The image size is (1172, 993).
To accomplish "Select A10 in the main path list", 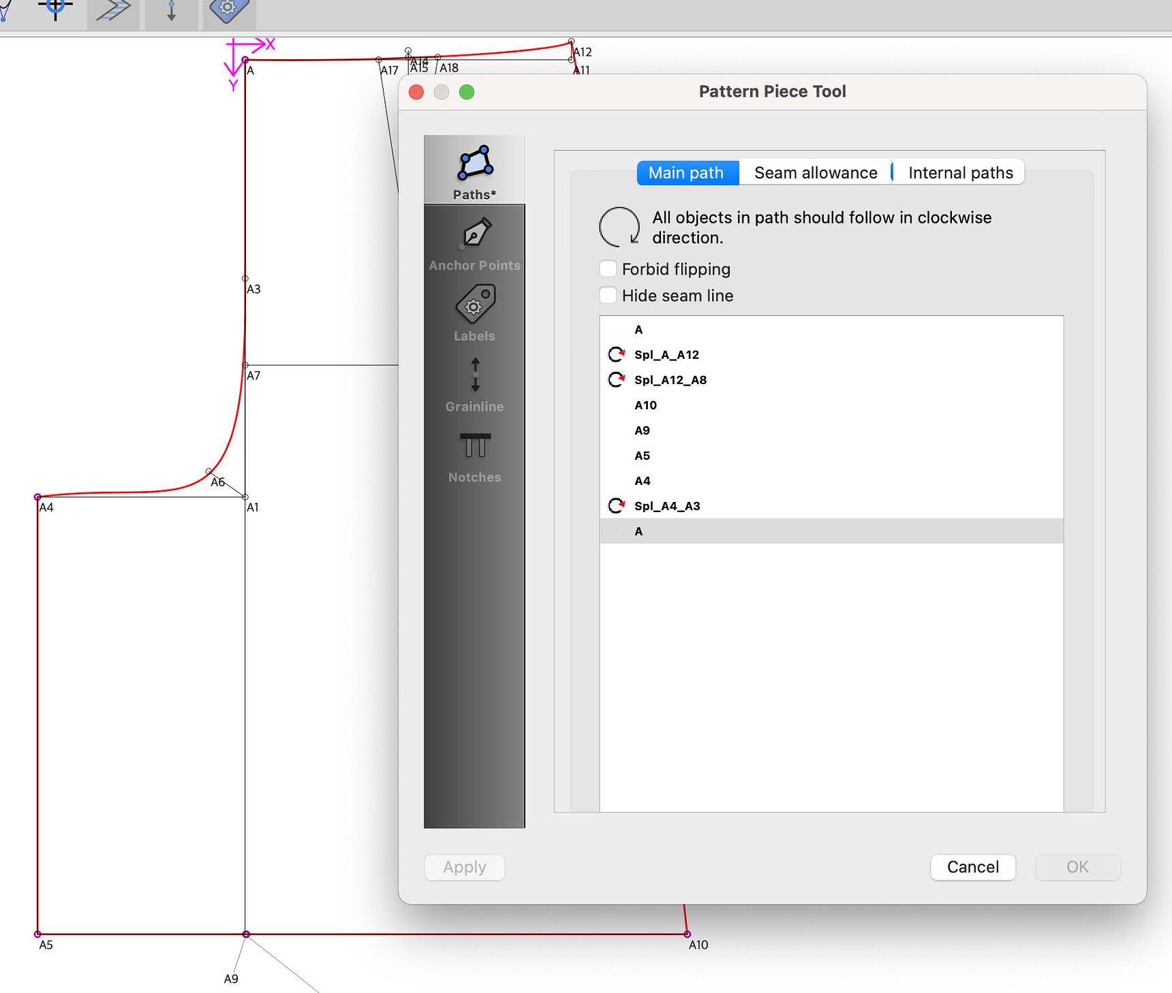I will (x=645, y=405).
